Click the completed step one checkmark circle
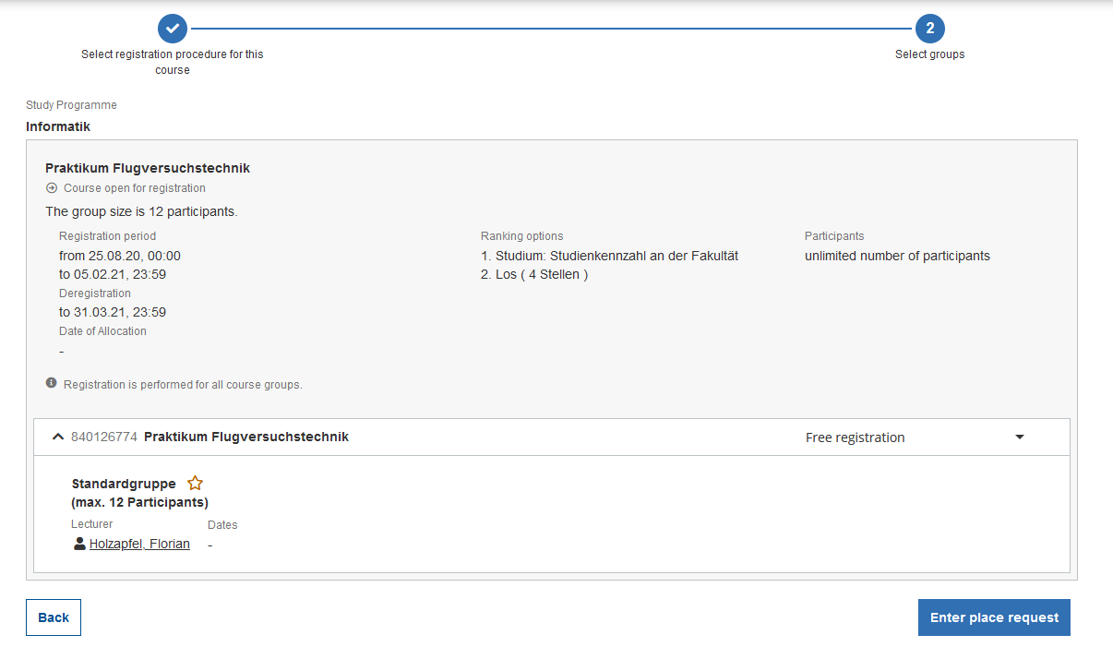 tap(173, 28)
